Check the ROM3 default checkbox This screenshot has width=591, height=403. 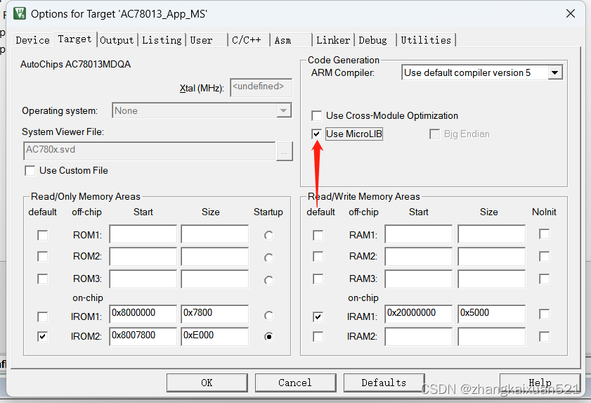click(43, 279)
